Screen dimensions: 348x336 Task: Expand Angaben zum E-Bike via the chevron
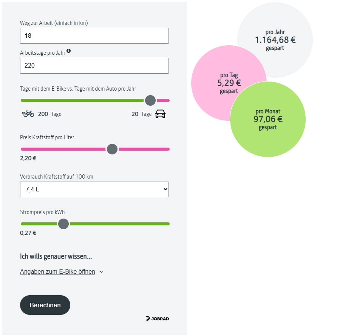tap(101, 271)
